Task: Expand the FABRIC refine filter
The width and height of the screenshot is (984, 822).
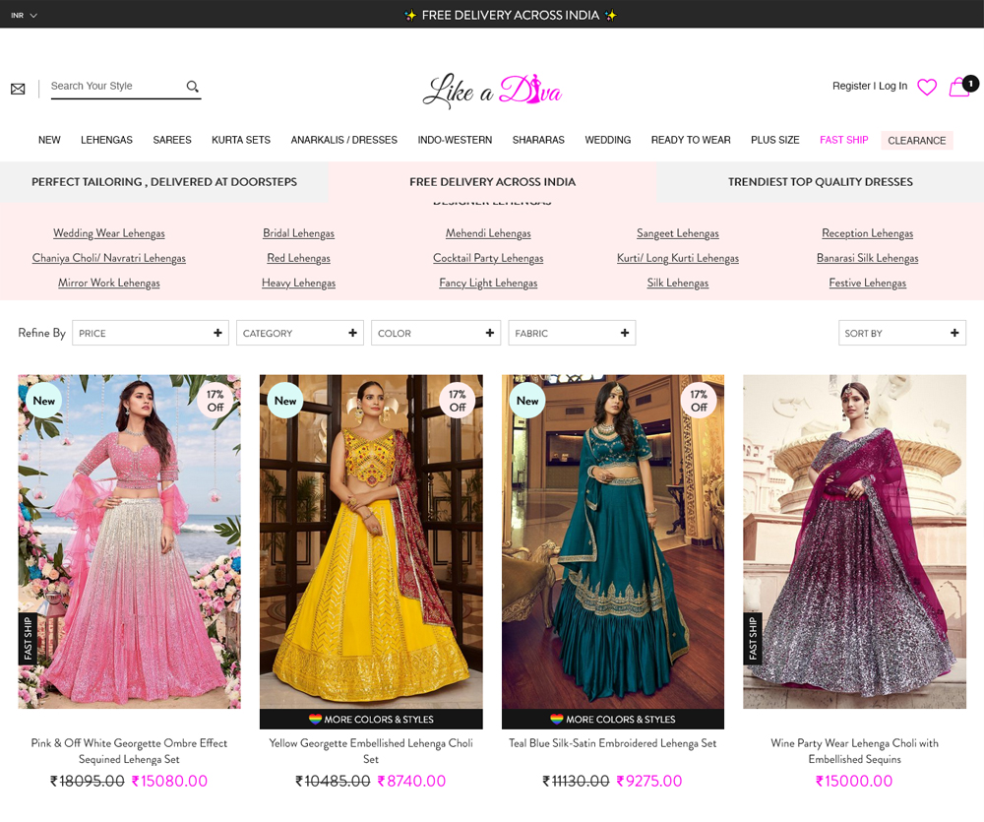Action: tap(573, 333)
